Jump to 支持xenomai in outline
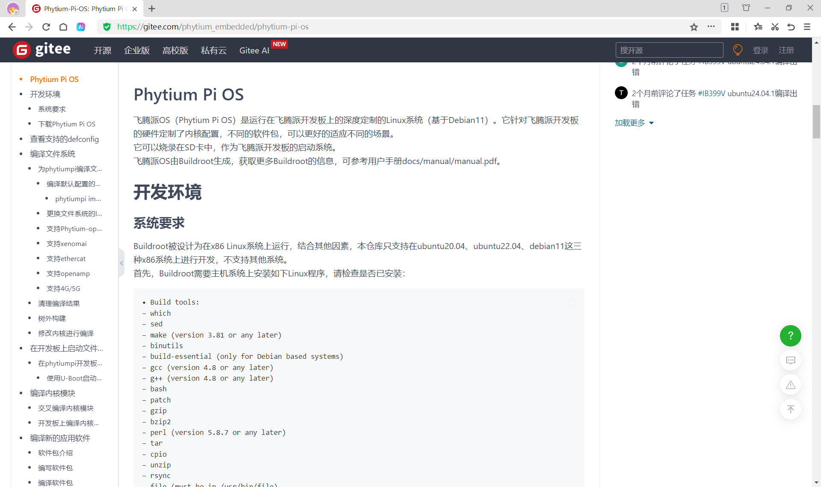Screen dimensions: 821x487 pyautogui.click(x=66, y=244)
